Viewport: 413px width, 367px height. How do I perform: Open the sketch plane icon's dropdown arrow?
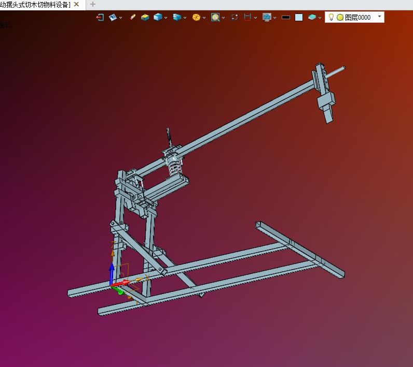pyautogui.click(x=121, y=18)
